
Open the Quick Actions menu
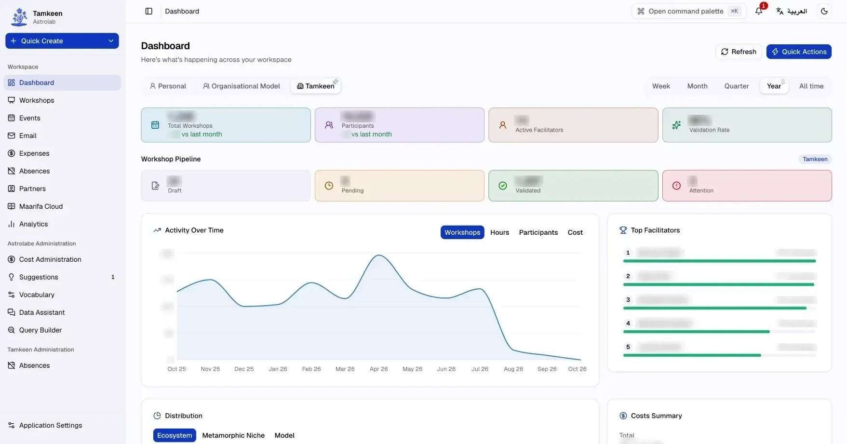[x=799, y=52]
